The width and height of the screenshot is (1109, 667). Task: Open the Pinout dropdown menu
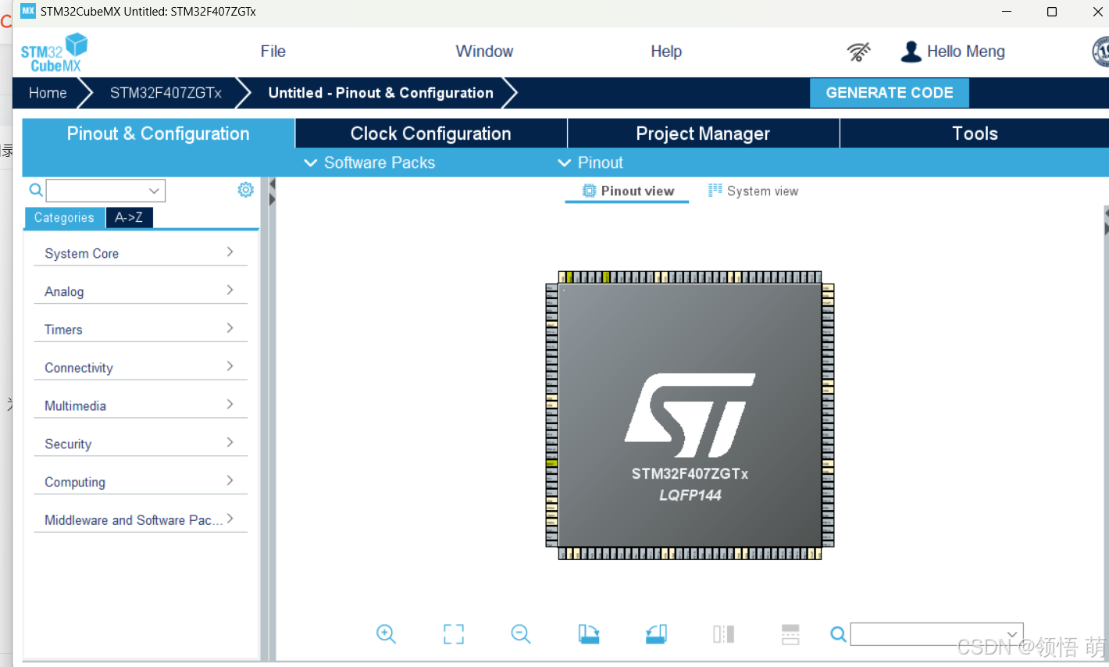pyautogui.click(x=590, y=162)
